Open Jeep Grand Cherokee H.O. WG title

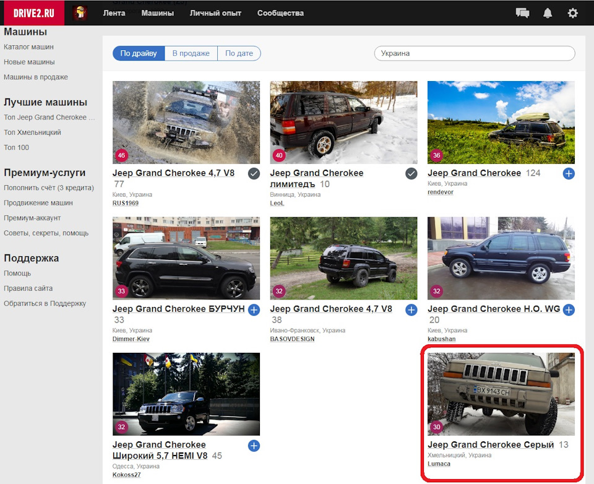(494, 309)
